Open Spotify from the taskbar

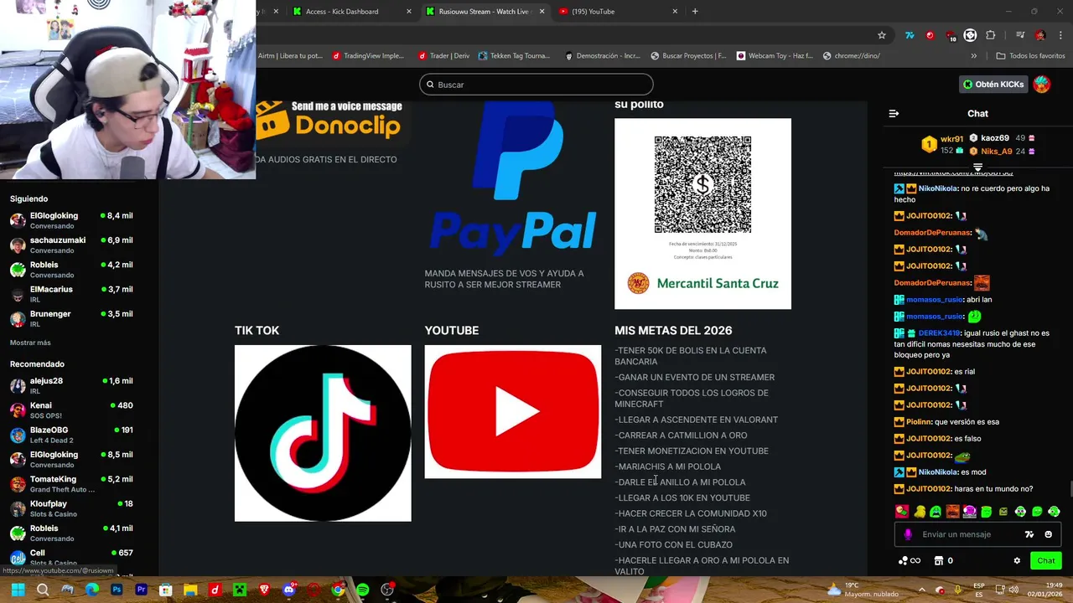[362, 590]
